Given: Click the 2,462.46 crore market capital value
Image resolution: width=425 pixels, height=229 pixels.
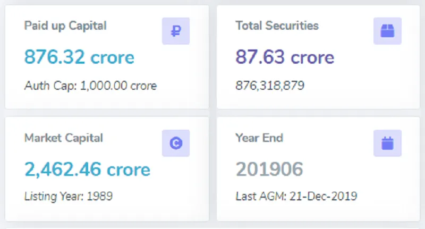Looking at the screenshot, I should 87,169.
